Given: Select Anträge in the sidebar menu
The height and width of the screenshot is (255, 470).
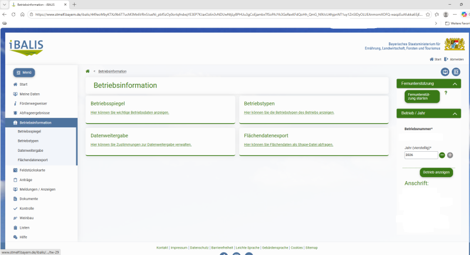Looking at the screenshot, I should [26, 180].
